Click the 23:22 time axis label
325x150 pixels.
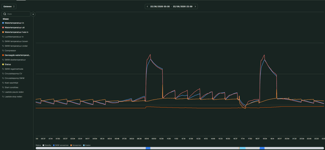click(316, 139)
